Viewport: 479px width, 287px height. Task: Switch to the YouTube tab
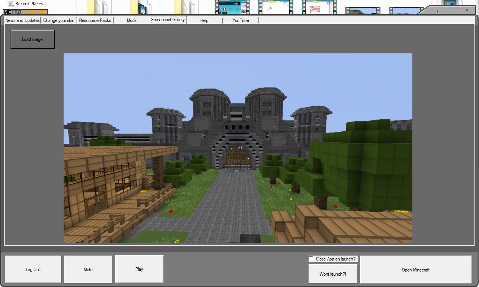tap(240, 20)
